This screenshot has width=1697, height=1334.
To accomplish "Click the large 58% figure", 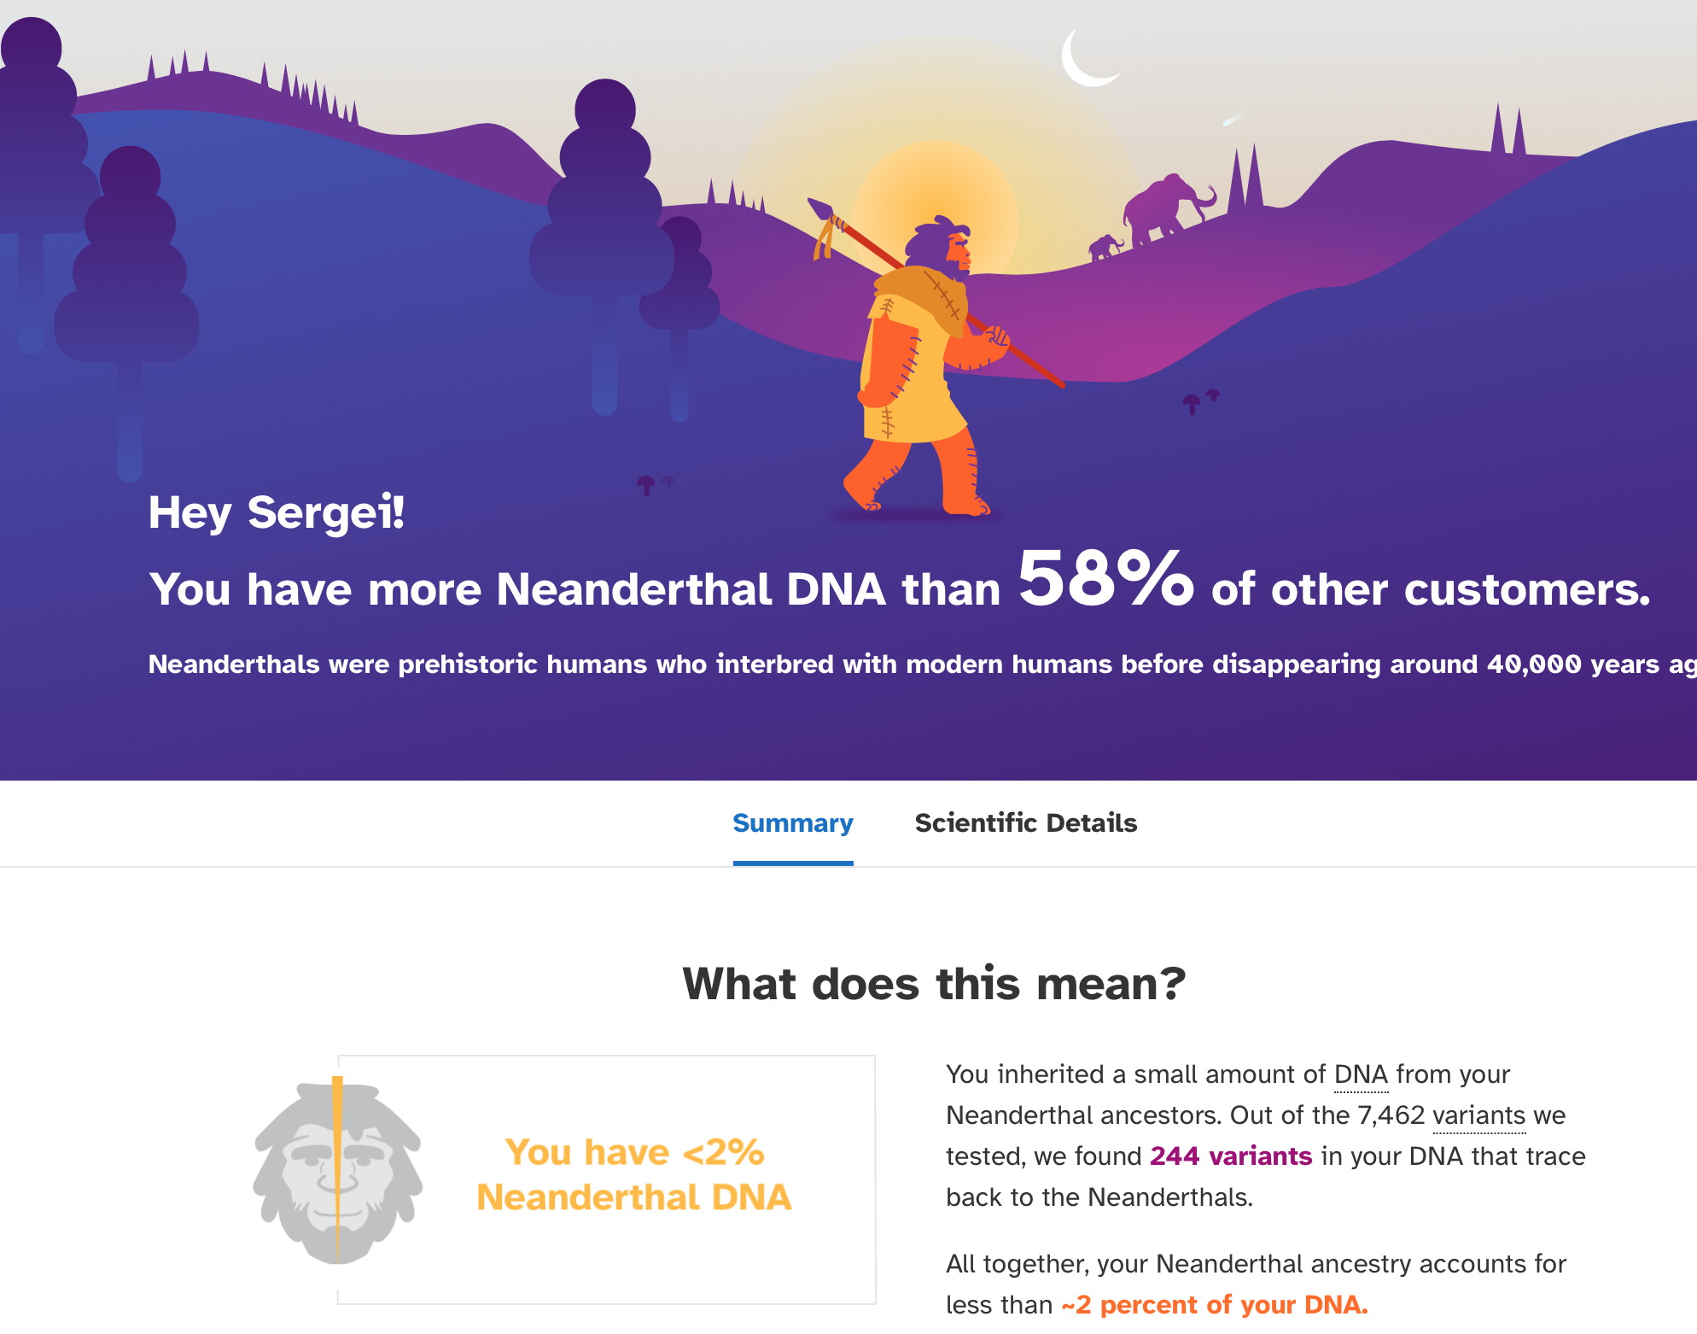I will 1105,580.
